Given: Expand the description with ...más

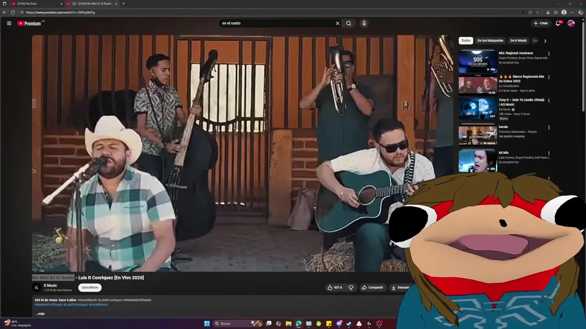Looking at the screenshot, I should click(40, 314).
